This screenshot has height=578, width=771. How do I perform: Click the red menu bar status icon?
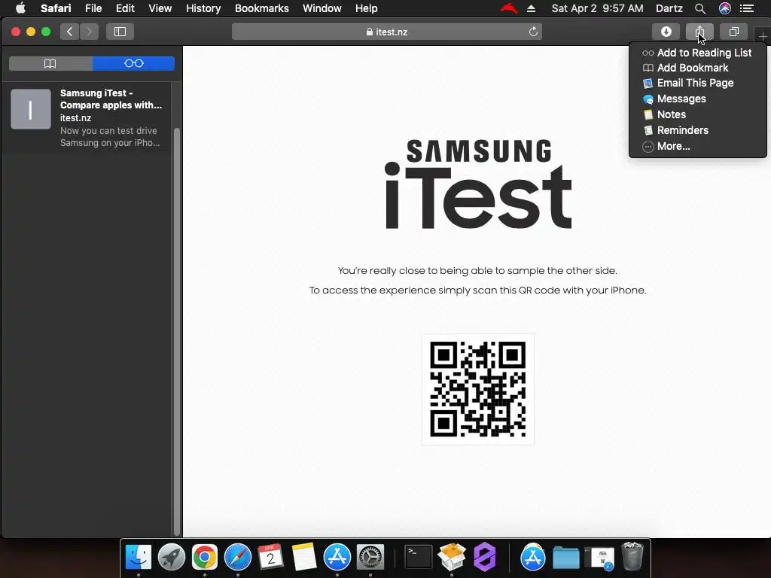tap(509, 8)
